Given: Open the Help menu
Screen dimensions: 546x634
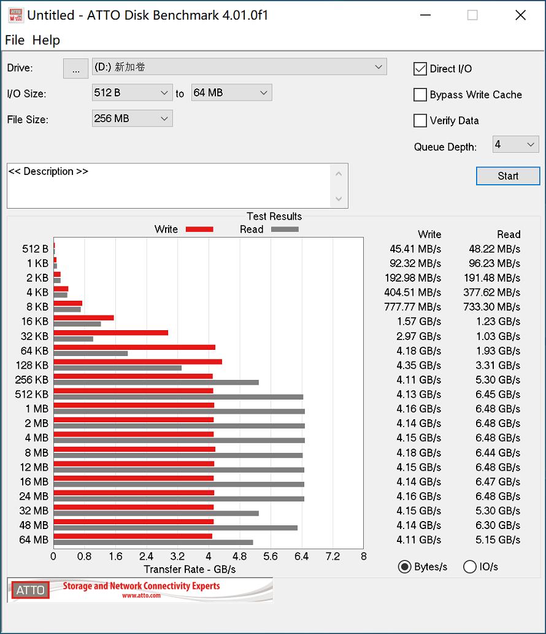Looking at the screenshot, I should [x=47, y=40].
